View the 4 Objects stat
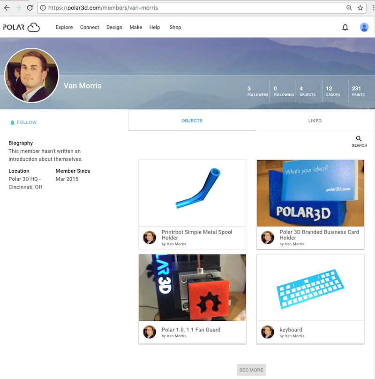 [307, 91]
